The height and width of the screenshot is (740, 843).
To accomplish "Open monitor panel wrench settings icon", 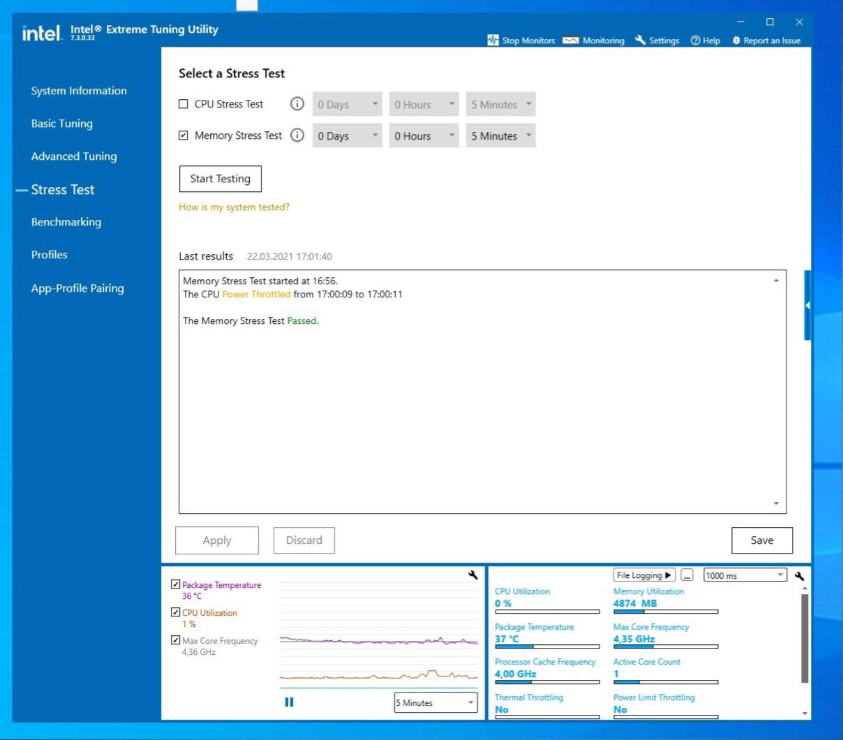I will tap(799, 576).
